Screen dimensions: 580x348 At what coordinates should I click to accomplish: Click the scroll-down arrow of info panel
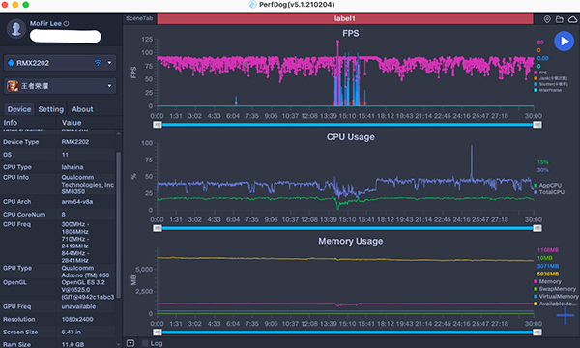118,344
